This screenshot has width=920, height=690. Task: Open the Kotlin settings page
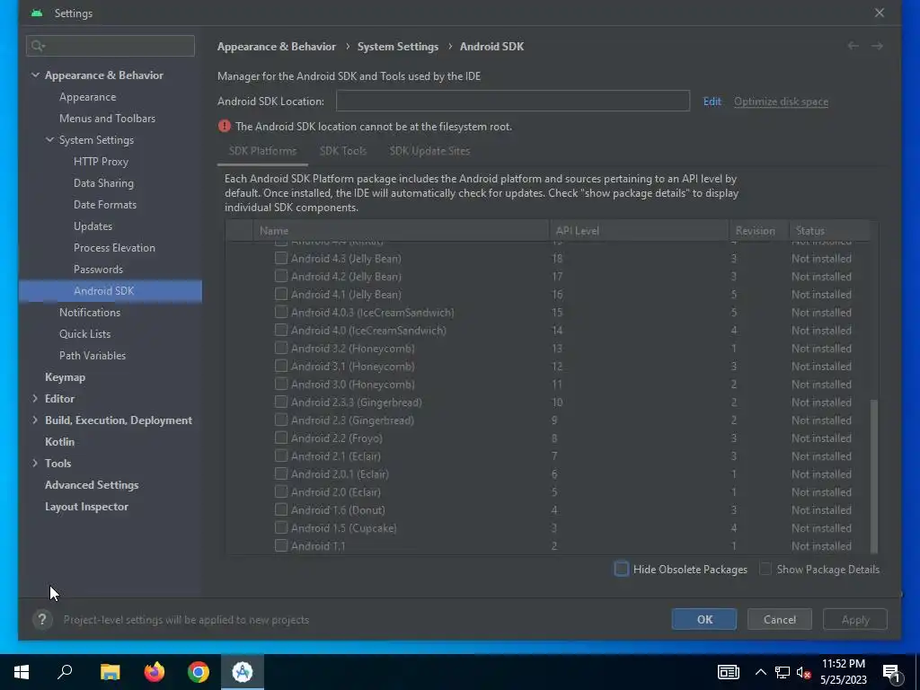(59, 442)
